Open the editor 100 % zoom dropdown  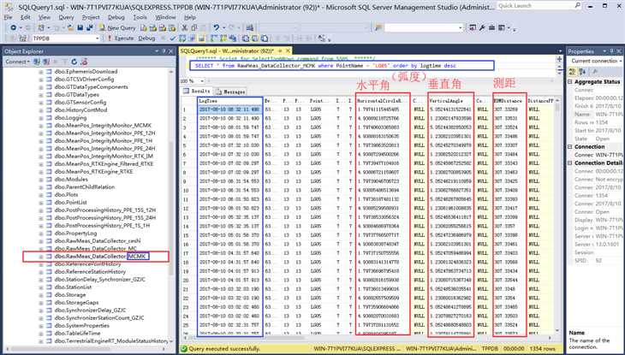(x=202, y=81)
